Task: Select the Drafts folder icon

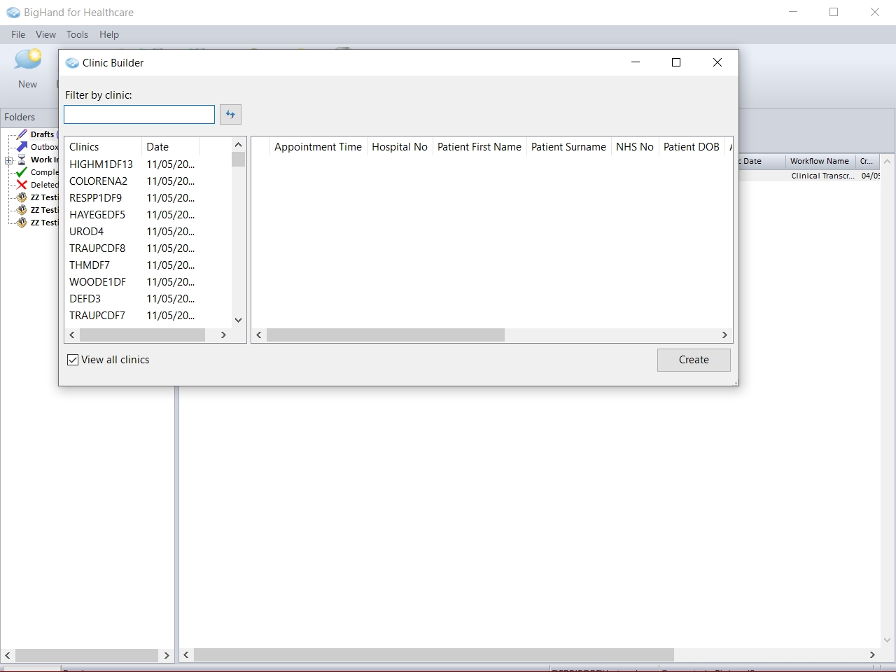Action: (x=22, y=134)
